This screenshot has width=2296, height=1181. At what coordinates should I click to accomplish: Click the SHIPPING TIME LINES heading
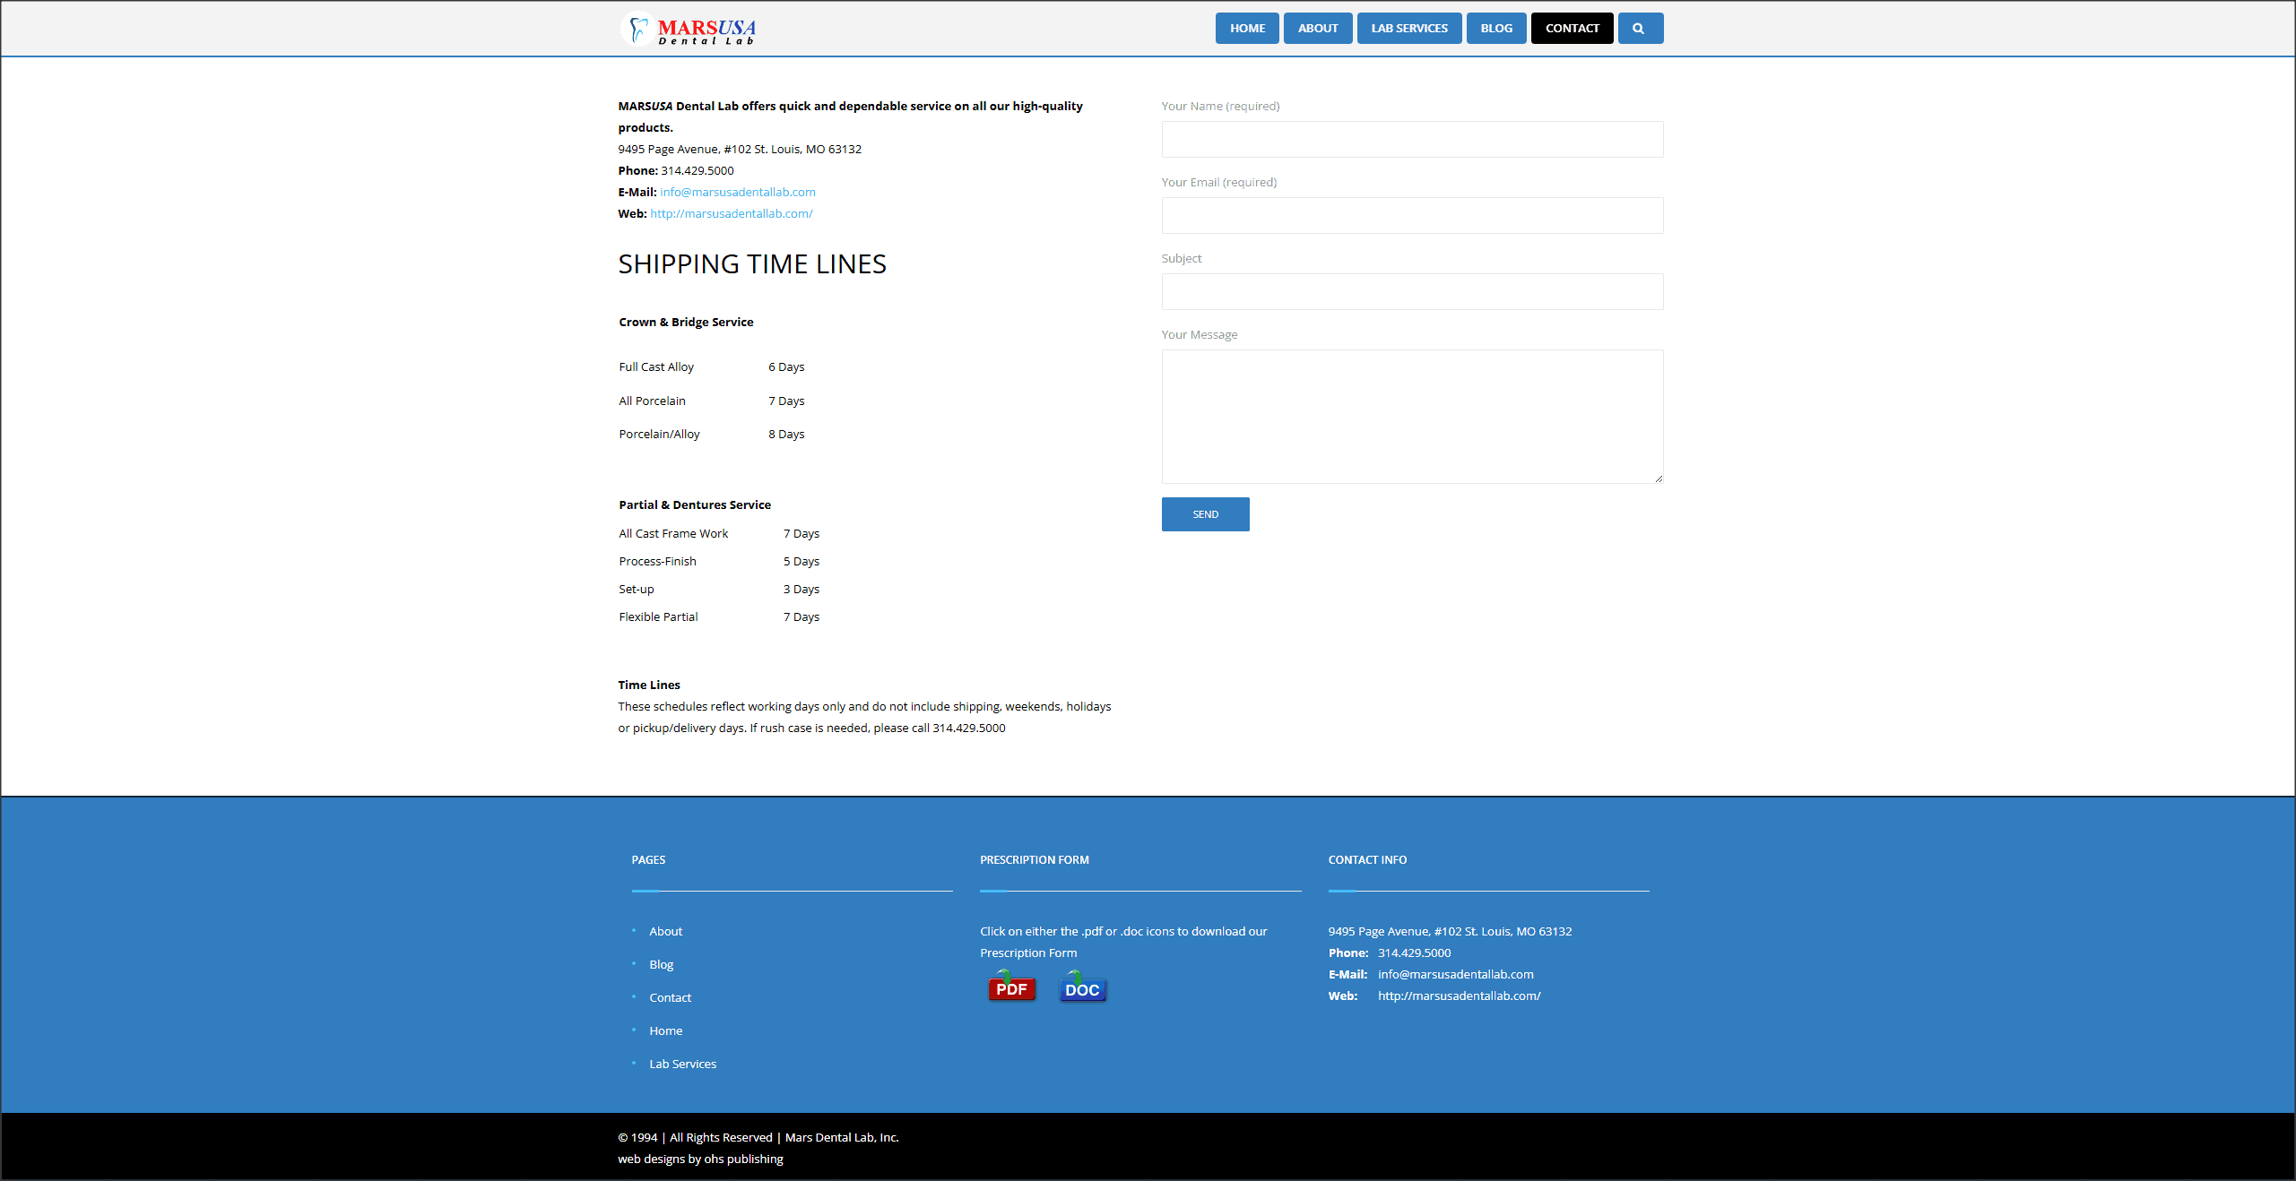[751, 264]
